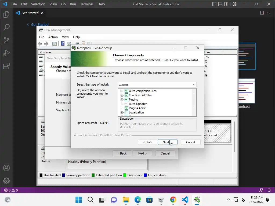Open the VS Code Search view

[x=6, y=27]
